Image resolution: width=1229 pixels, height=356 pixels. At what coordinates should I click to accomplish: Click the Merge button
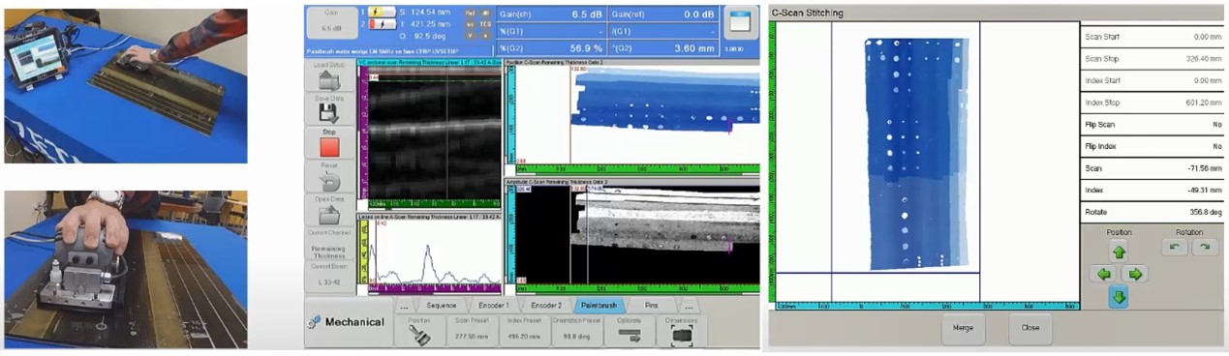point(963,327)
